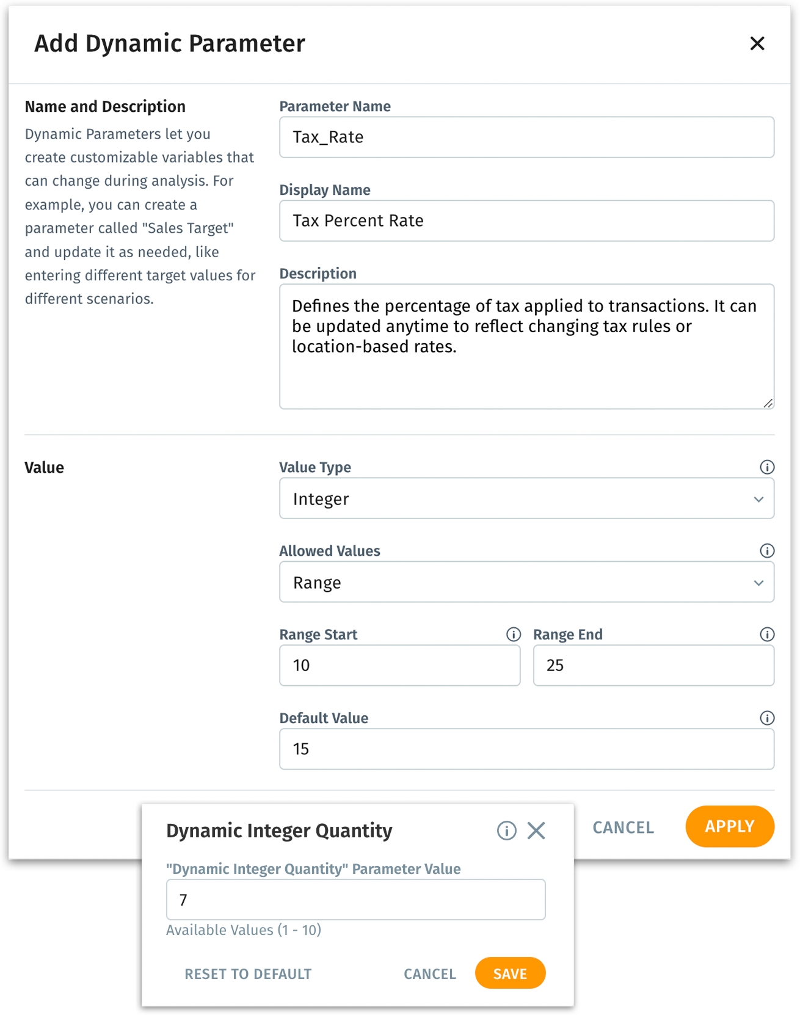Cancel the Dynamic Integer Quantity popup

[430, 974]
